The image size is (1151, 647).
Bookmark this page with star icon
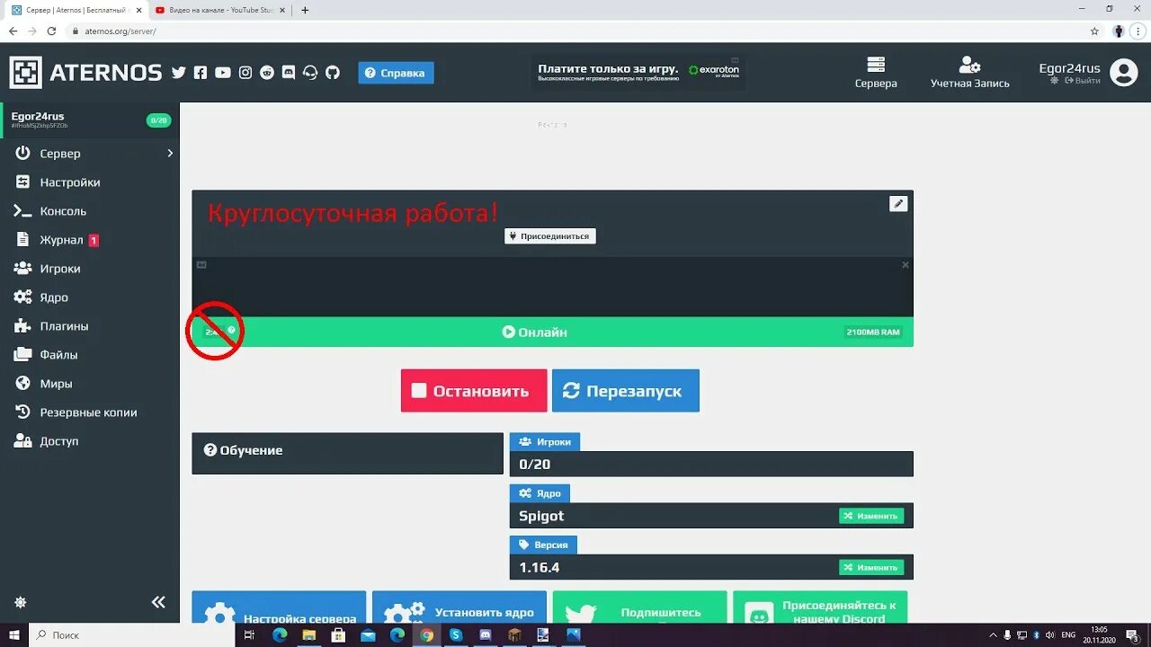(x=1094, y=31)
